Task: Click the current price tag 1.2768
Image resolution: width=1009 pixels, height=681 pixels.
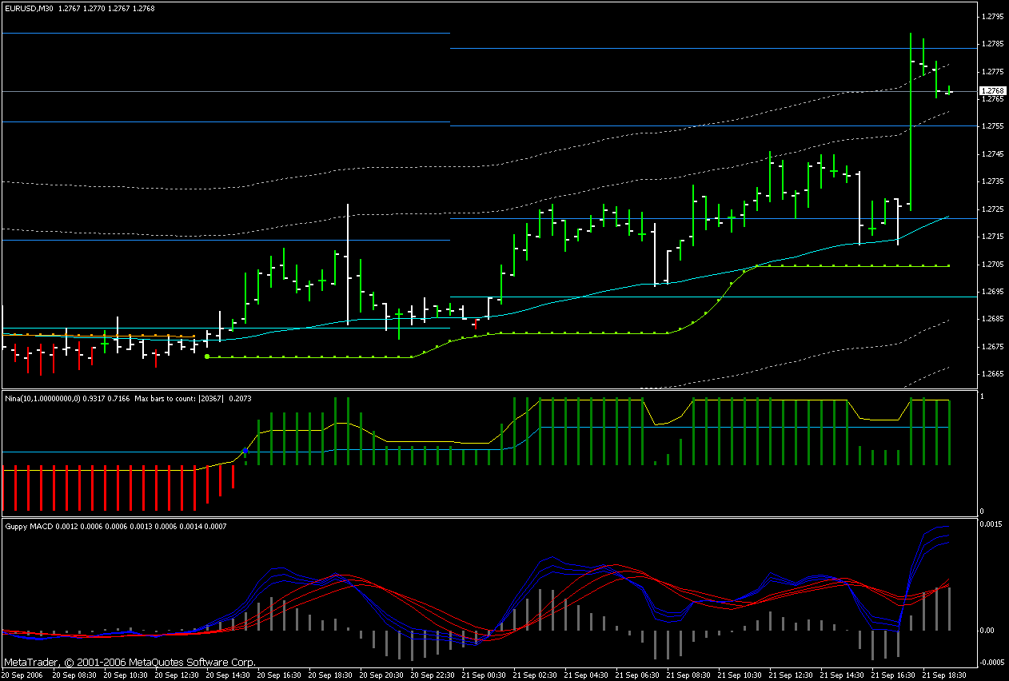Action: pyautogui.click(x=994, y=91)
